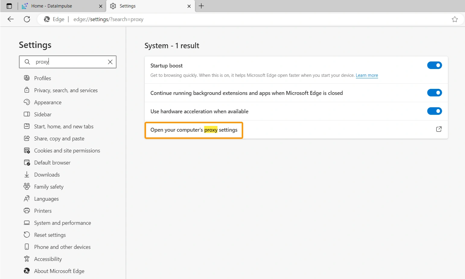
Task: Click the Phone and other devices icon
Action: click(27, 247)
